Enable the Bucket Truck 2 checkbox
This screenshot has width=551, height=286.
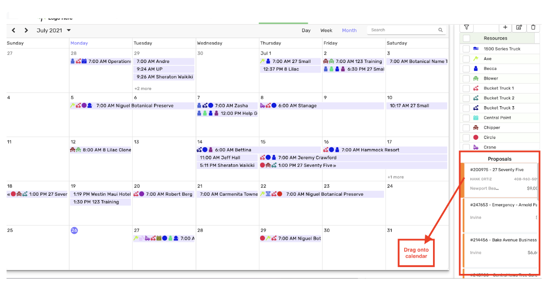[466, 98]
